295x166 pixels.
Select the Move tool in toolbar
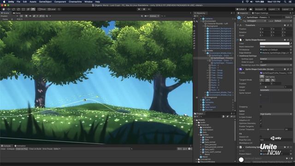tap(9, 9)
